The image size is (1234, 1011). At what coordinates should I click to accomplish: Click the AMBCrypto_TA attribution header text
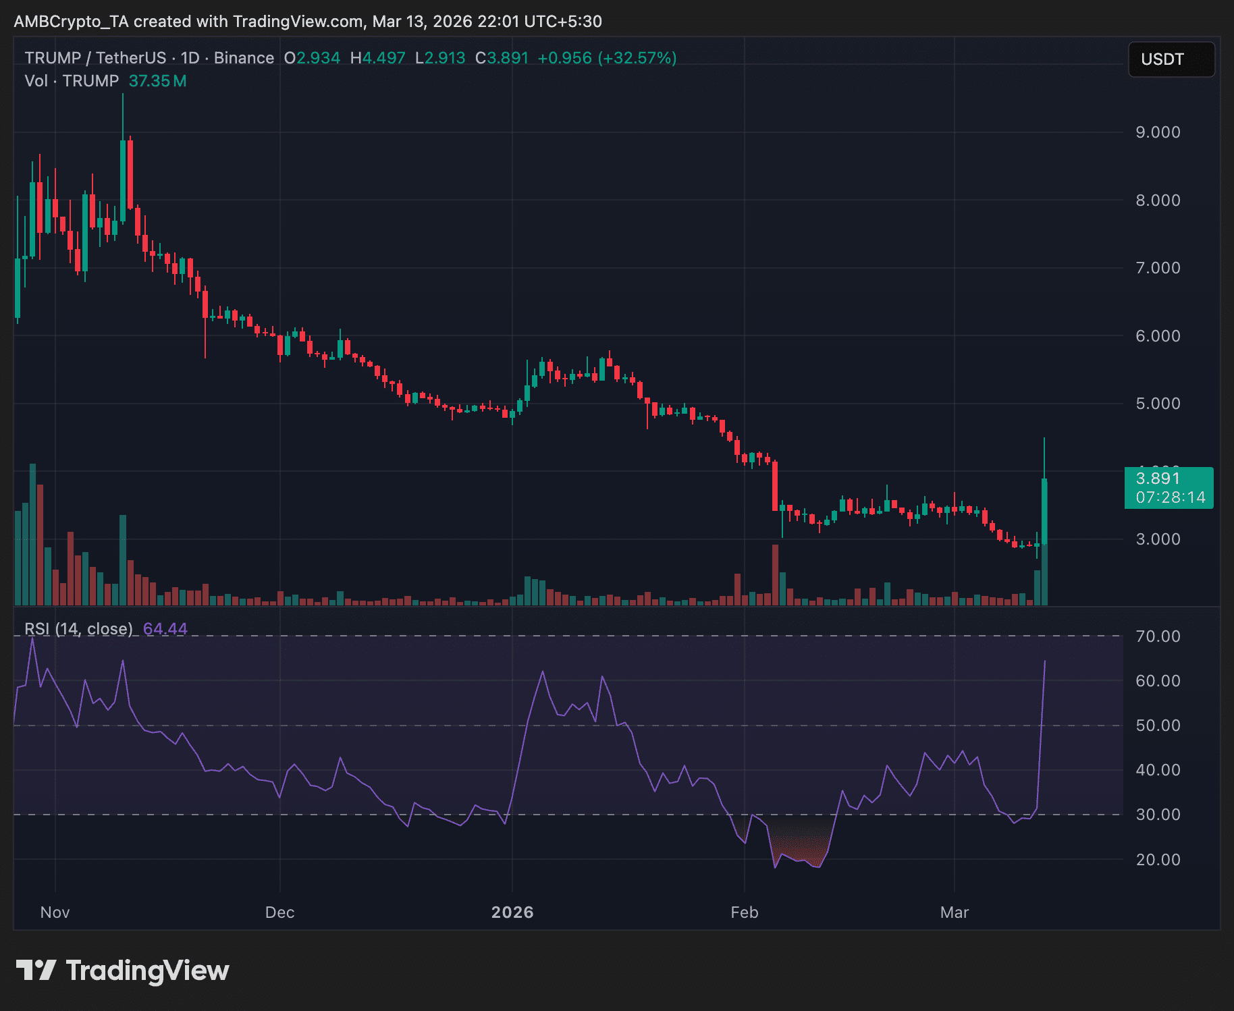pos(307,22)
